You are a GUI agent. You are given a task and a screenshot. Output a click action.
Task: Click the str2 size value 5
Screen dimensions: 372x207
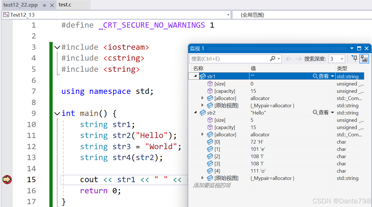tap(252, 120)
